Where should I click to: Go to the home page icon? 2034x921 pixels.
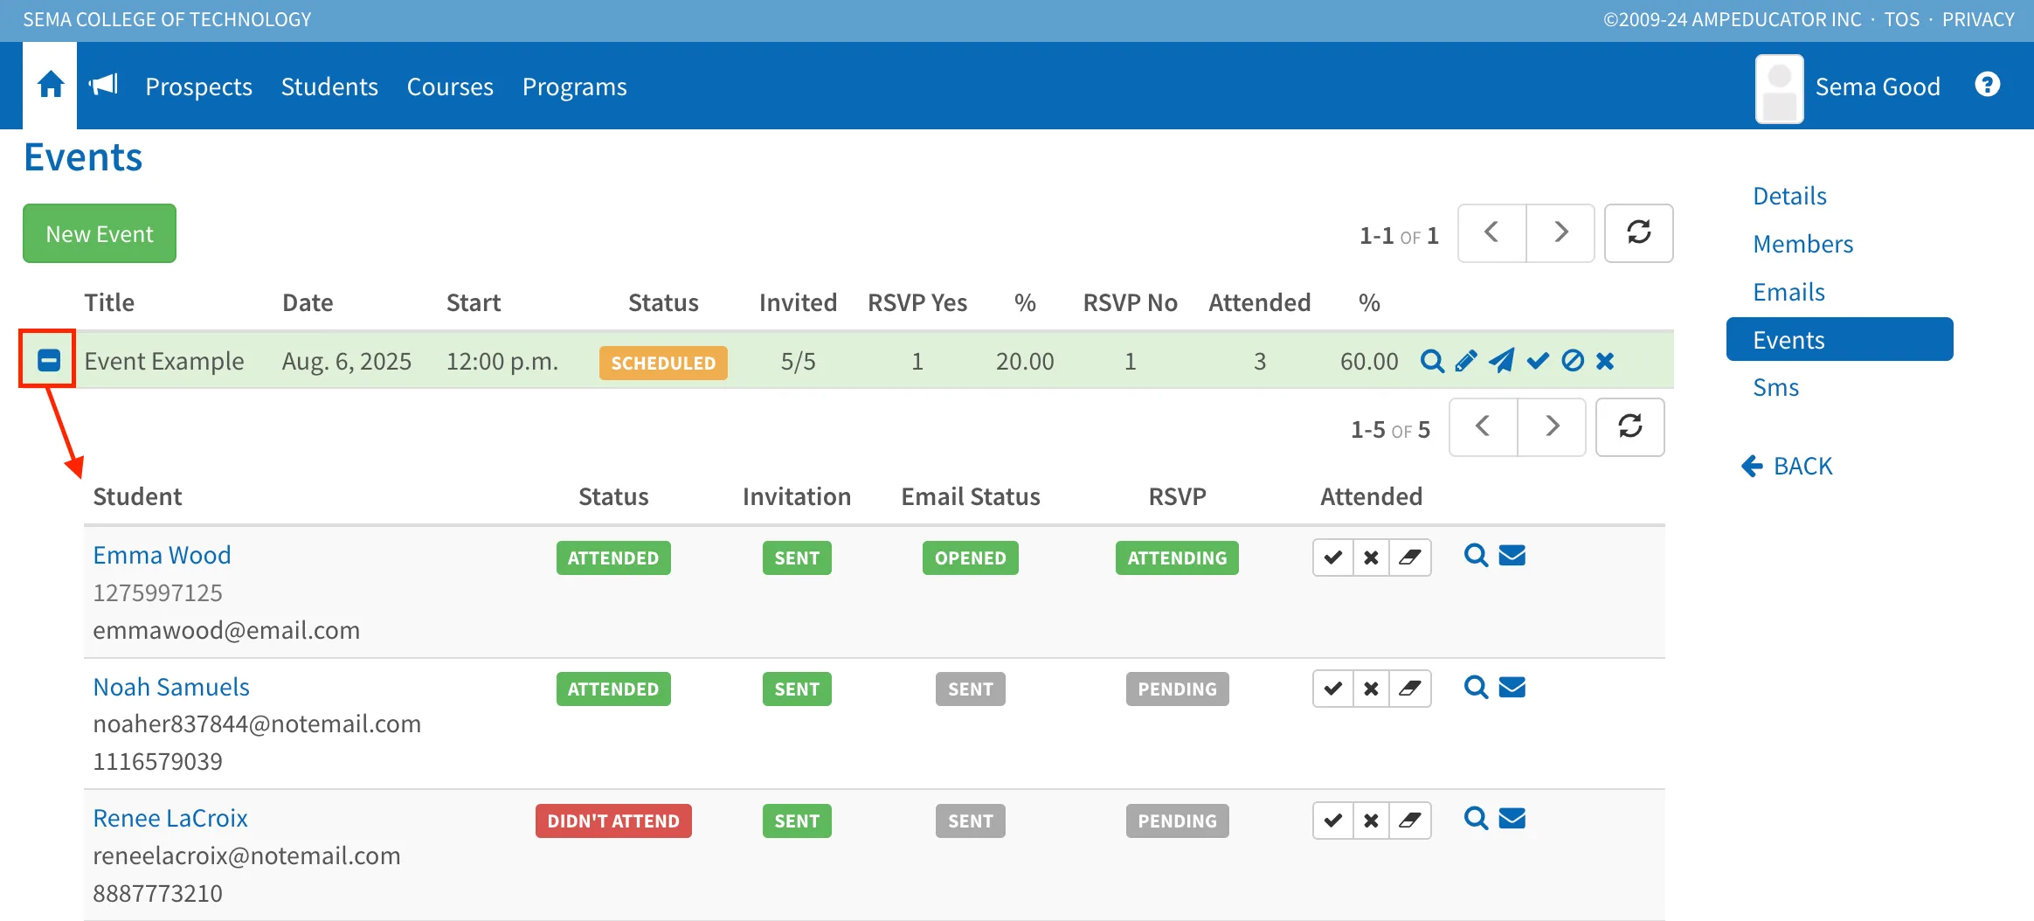point(50,85)
